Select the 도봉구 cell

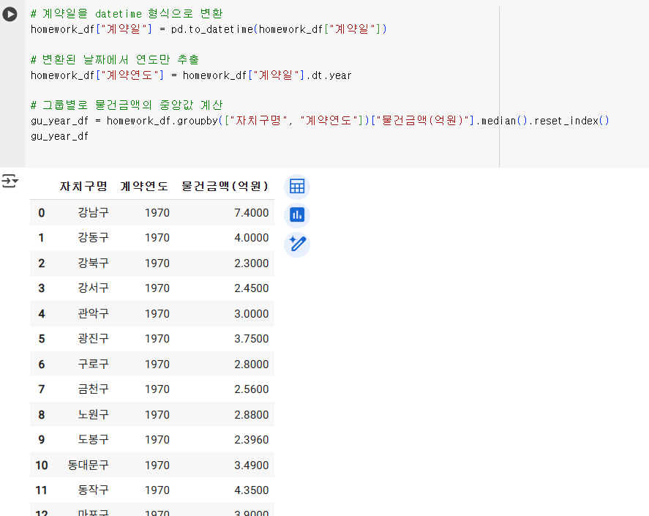point(93,439)
